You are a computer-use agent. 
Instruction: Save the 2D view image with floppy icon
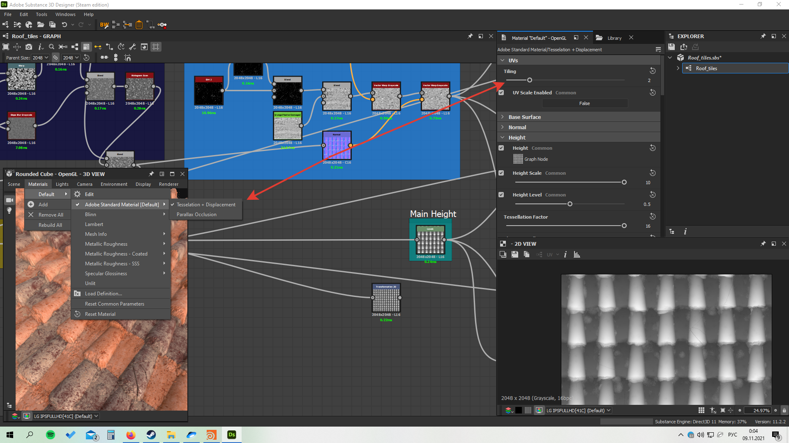(514, 255)
